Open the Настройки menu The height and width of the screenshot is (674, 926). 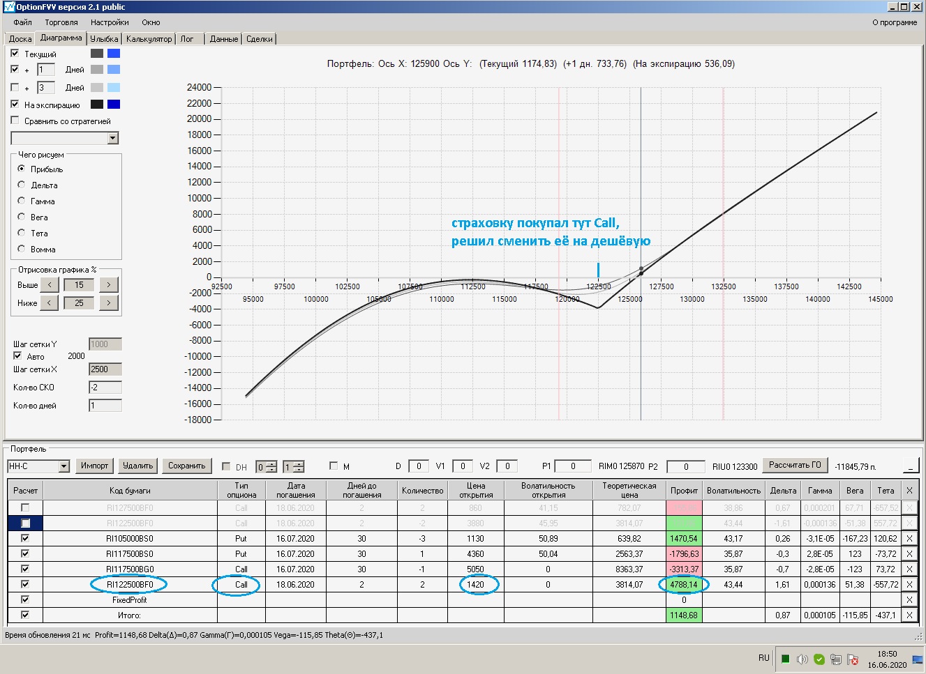(110, 22)
